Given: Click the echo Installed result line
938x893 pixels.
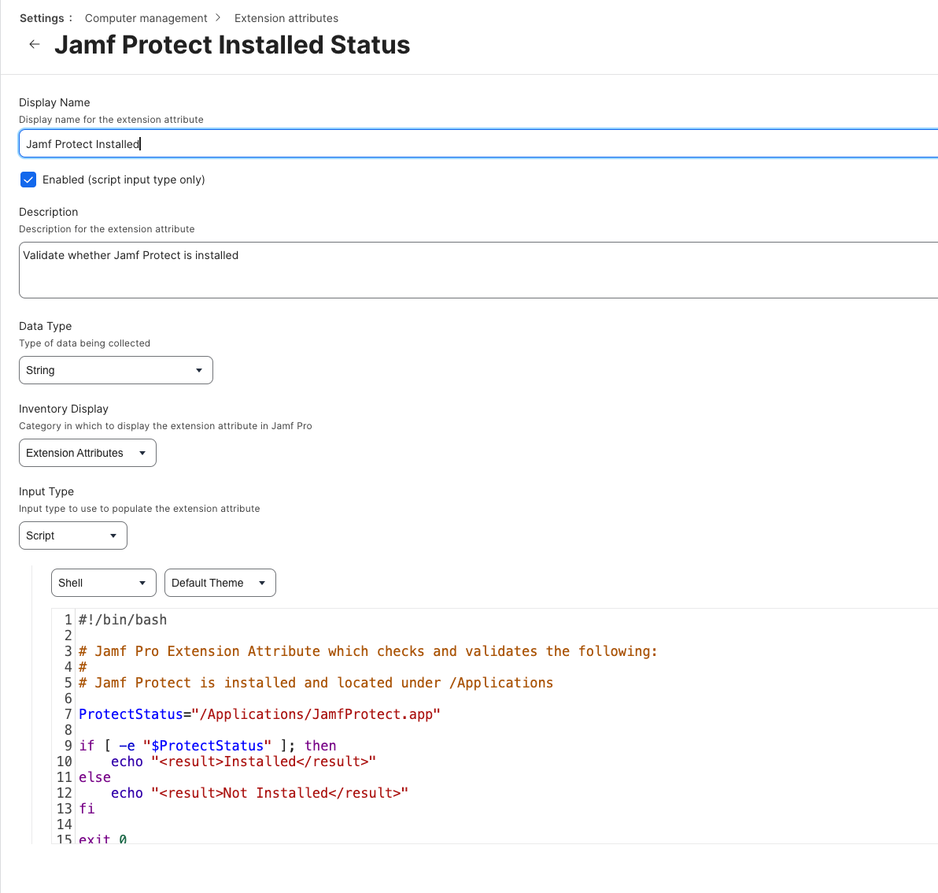Looking at the screenshot, I should 243,761.
